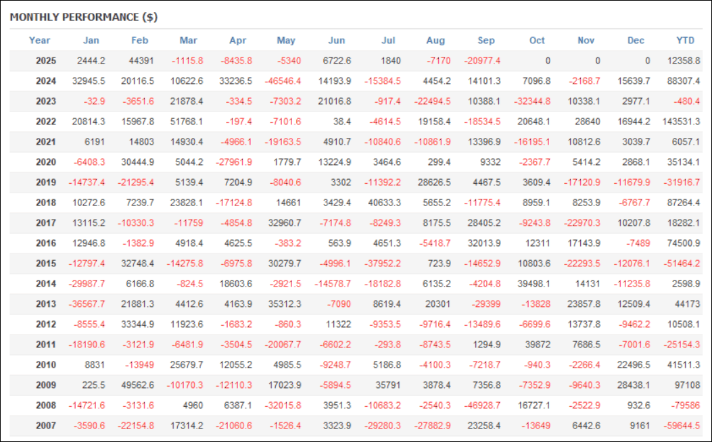The image size is (712, 442).
Task: Select the 2007 year row label
Action: tap(46, 426)
